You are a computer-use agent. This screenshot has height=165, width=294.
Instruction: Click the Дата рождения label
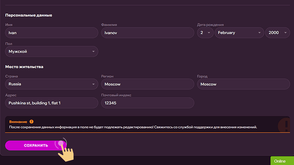coord(211,25)
